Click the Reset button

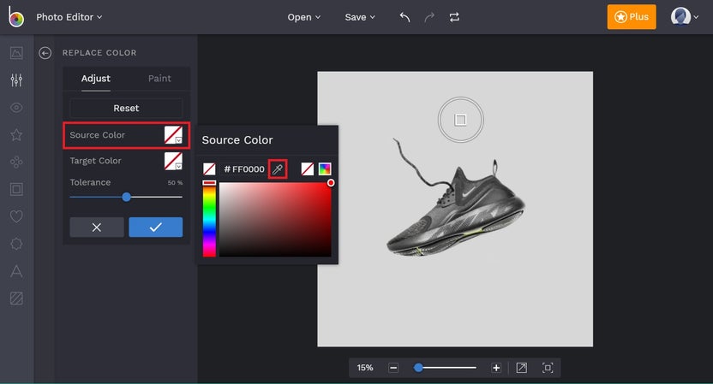point(126,109)
